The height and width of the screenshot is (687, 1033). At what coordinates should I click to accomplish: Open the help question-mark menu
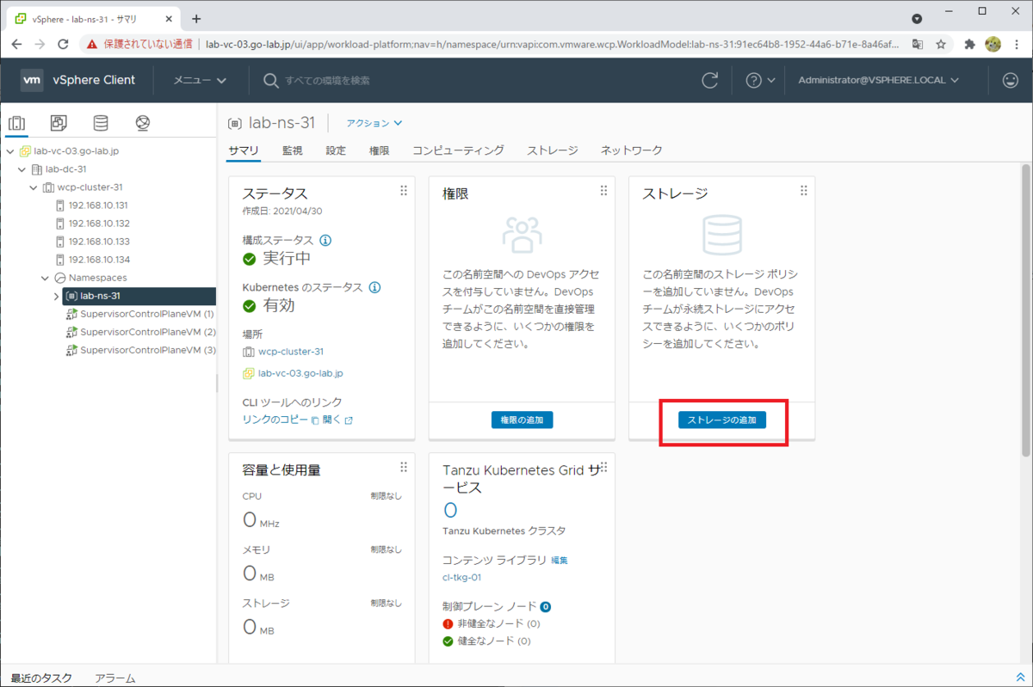pos(760,80)
